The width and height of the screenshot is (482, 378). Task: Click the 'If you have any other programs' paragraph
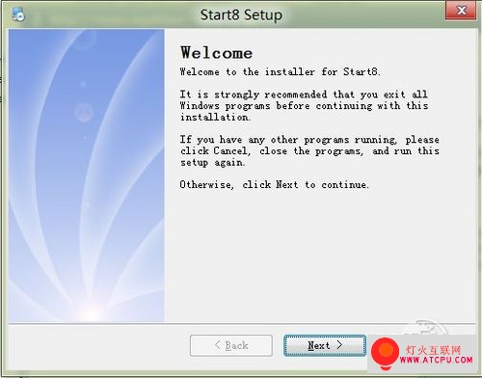[309, 150]
